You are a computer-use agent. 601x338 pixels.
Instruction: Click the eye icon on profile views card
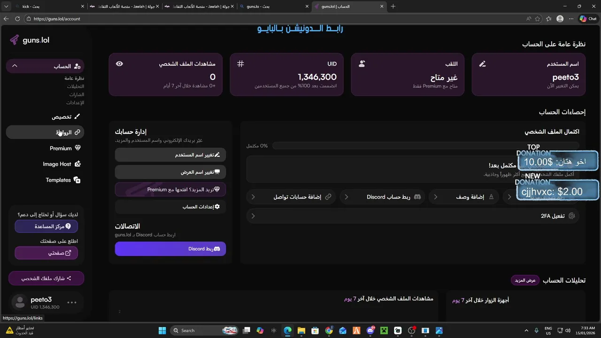[119, 63]
